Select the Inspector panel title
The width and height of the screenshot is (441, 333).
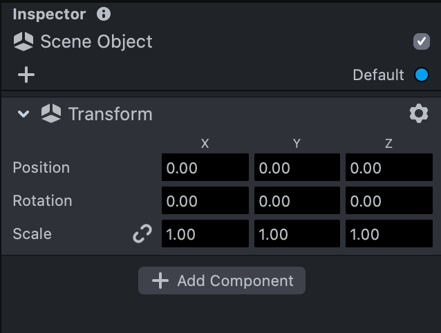pyautogui.click(x=49, y=14)
